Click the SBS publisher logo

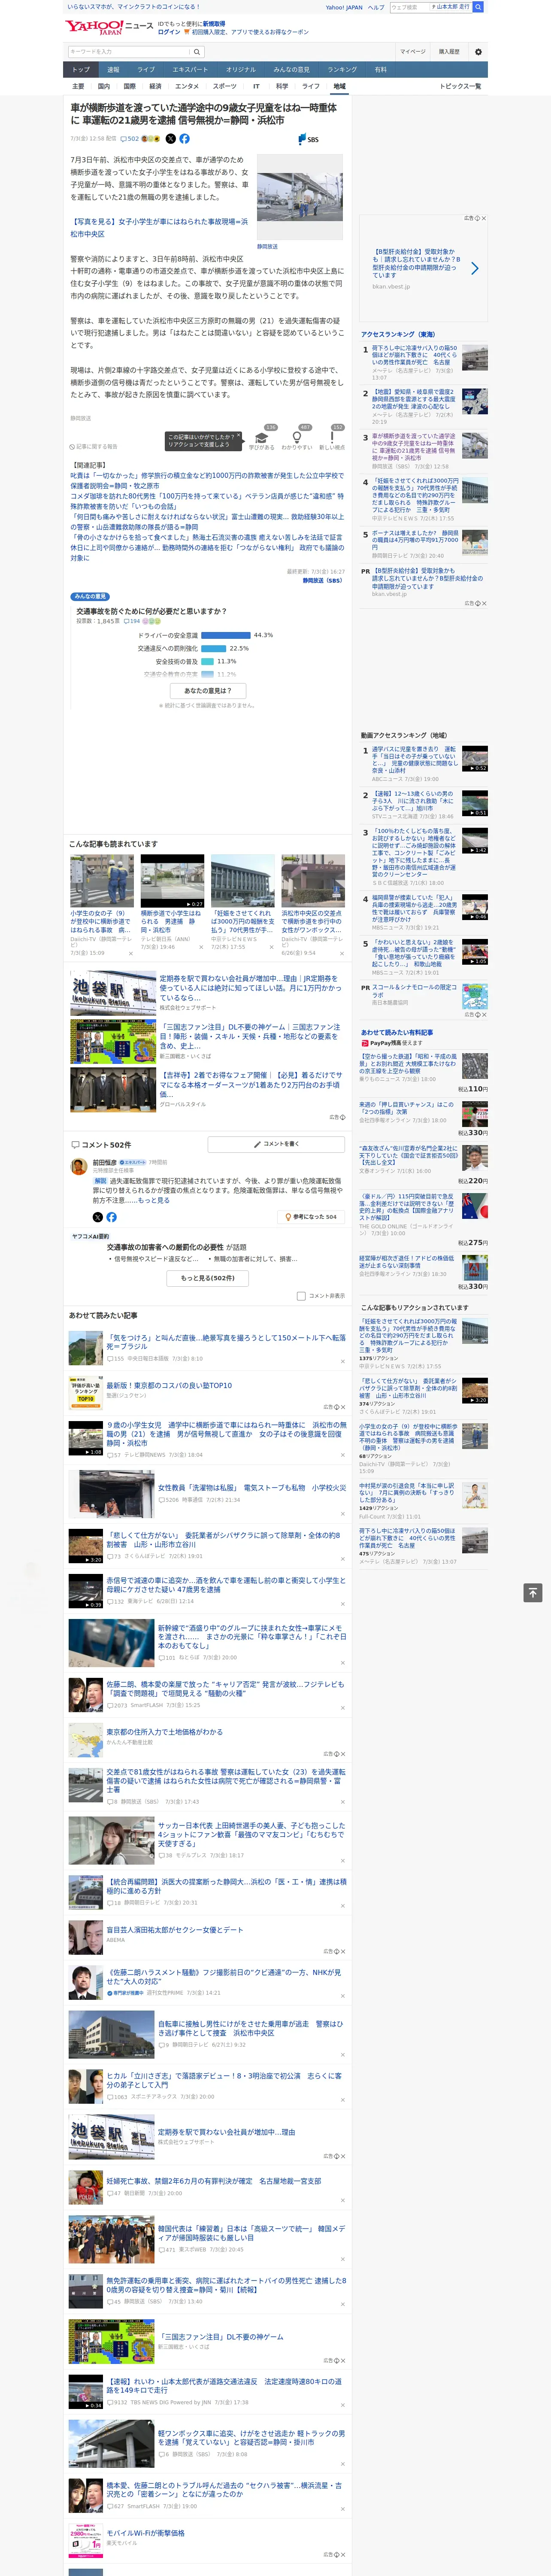tap(308, 139)
